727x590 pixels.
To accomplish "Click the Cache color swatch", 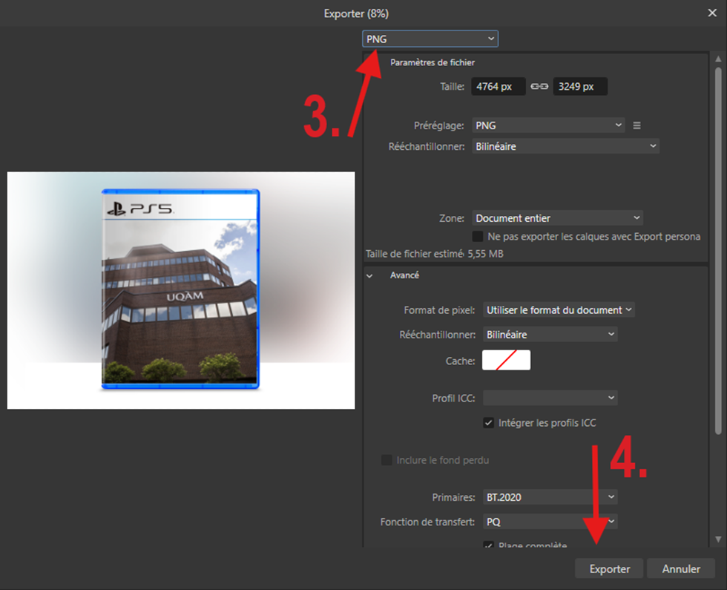I will pyautogui.click(x=506, y=360).
